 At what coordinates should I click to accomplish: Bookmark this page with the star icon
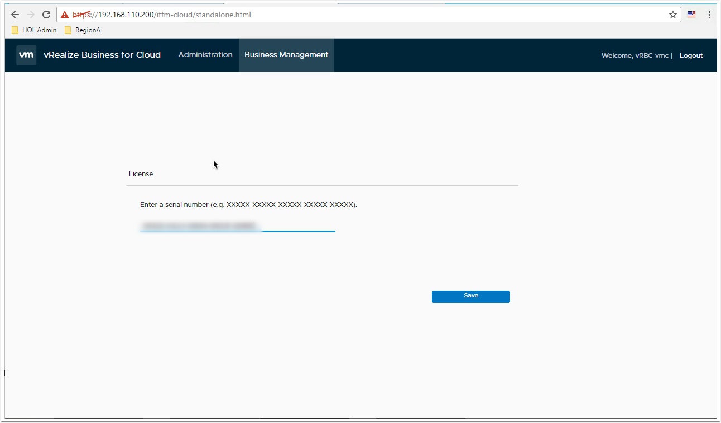tap(673, 15)
